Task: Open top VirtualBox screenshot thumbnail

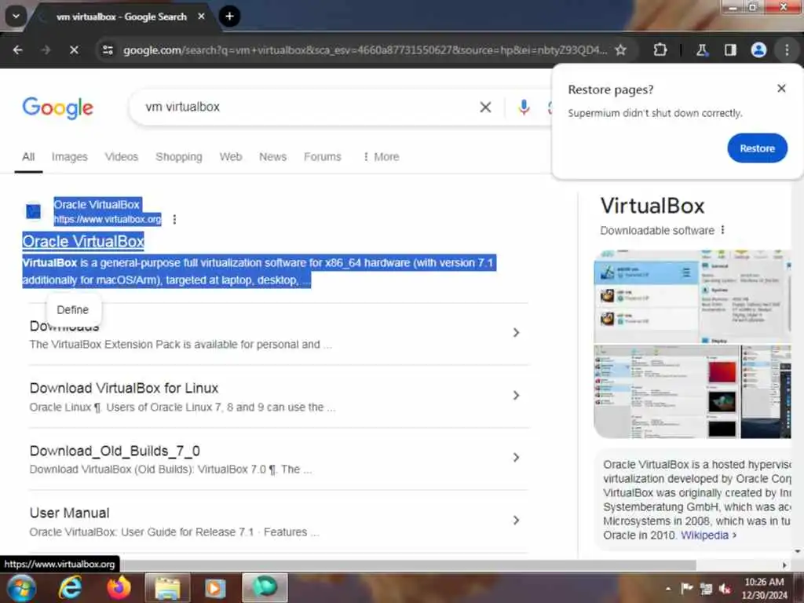Action: tap(693, 296)
